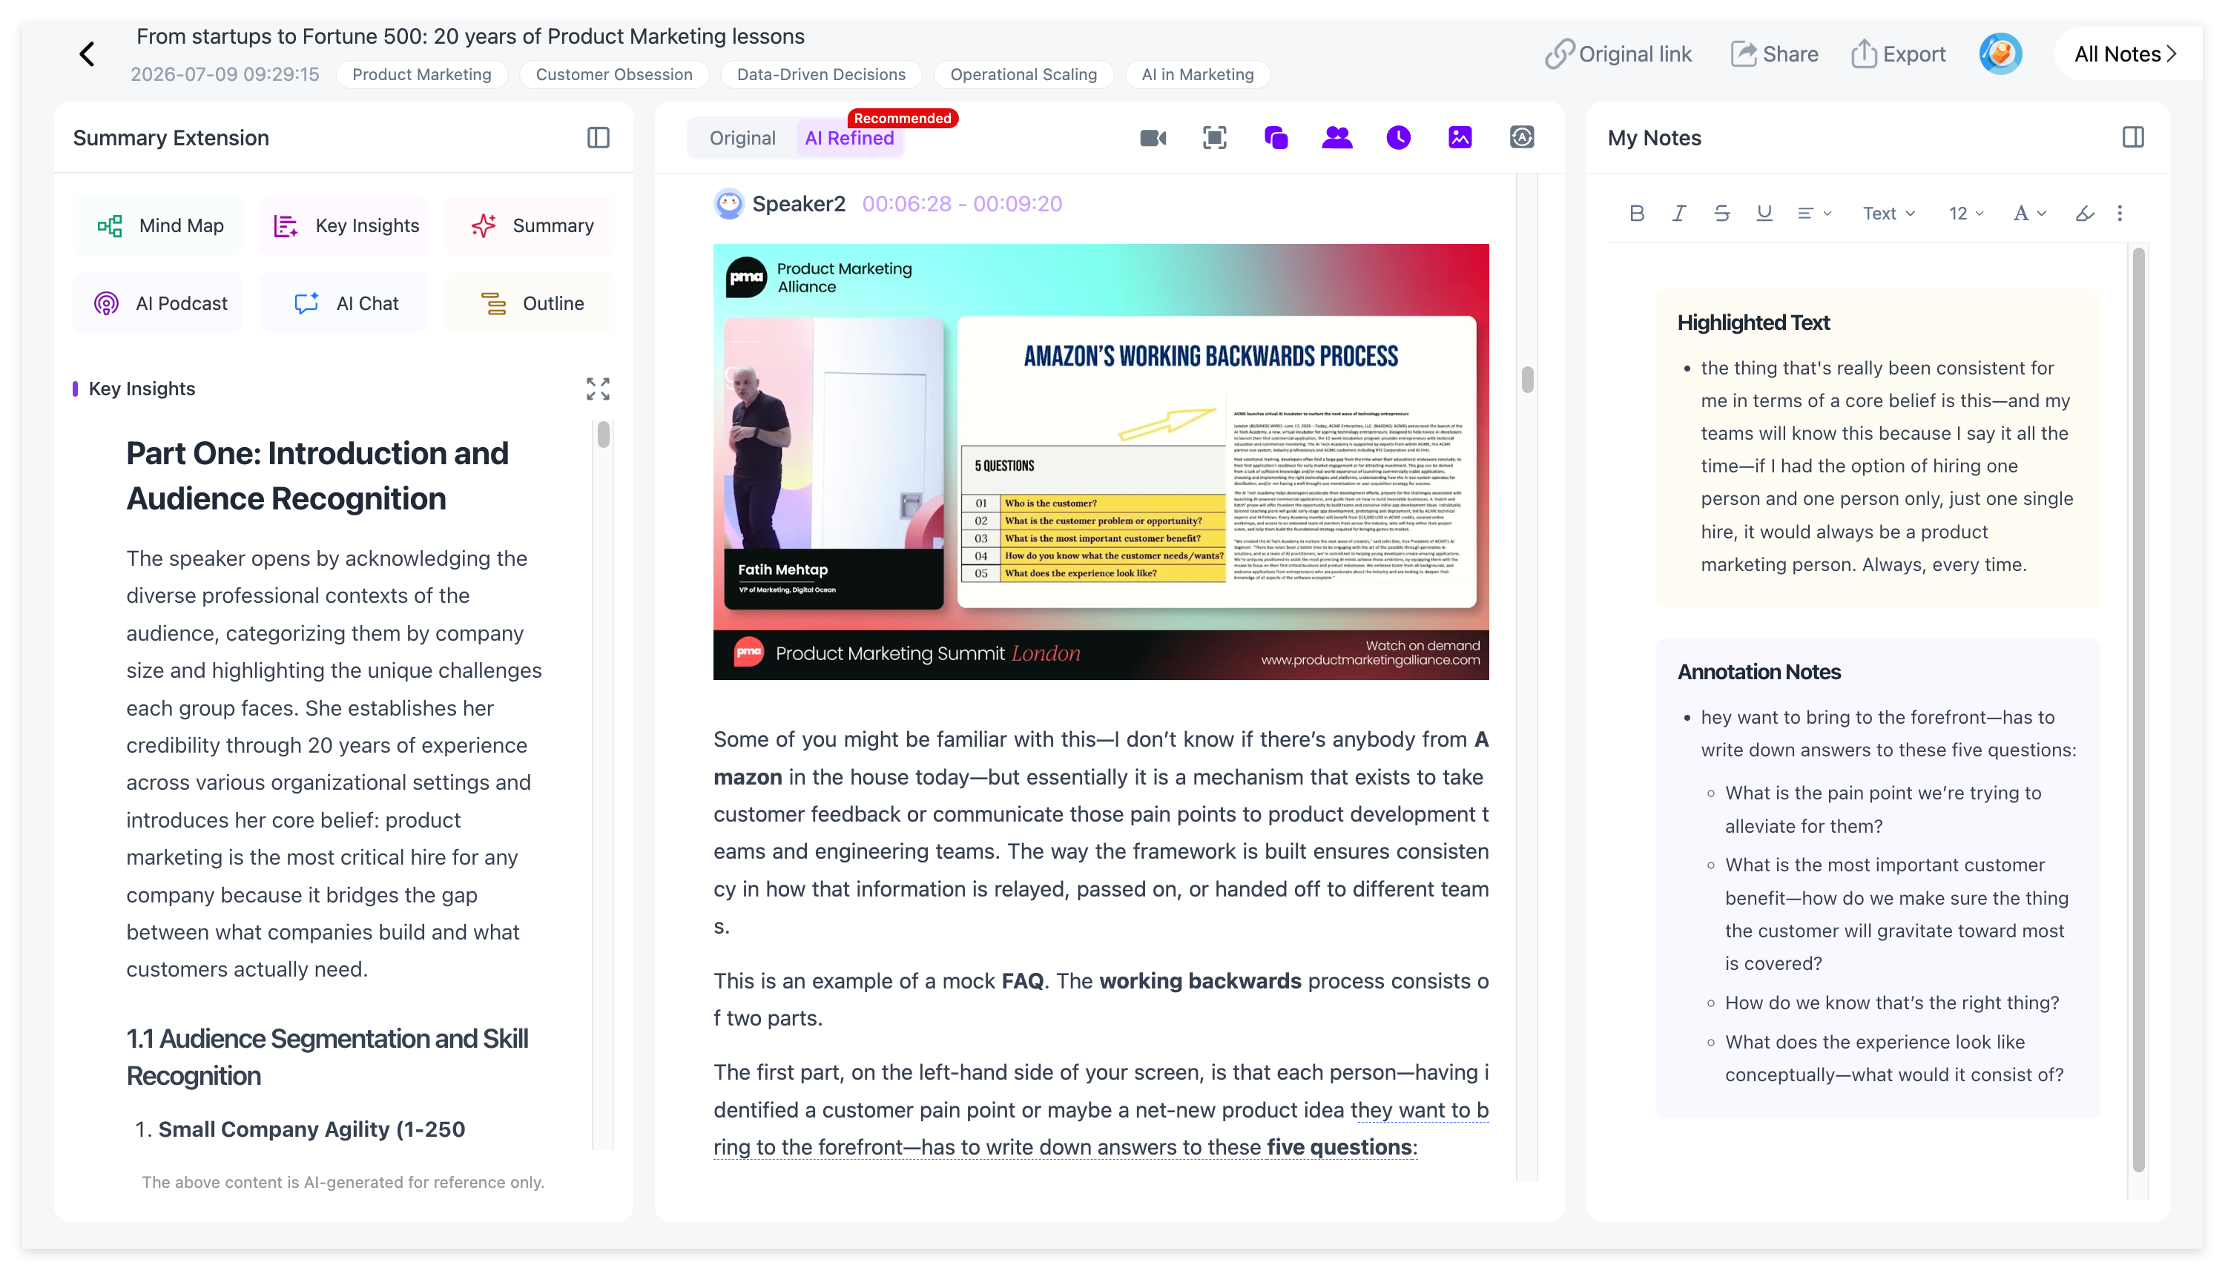Open the Original link
Screen dimensions: 2225x1271
pos(1618,54)
